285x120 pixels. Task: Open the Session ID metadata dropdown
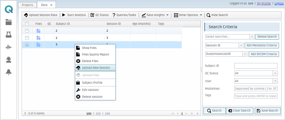pyautogui.click(x=241, y=45)
